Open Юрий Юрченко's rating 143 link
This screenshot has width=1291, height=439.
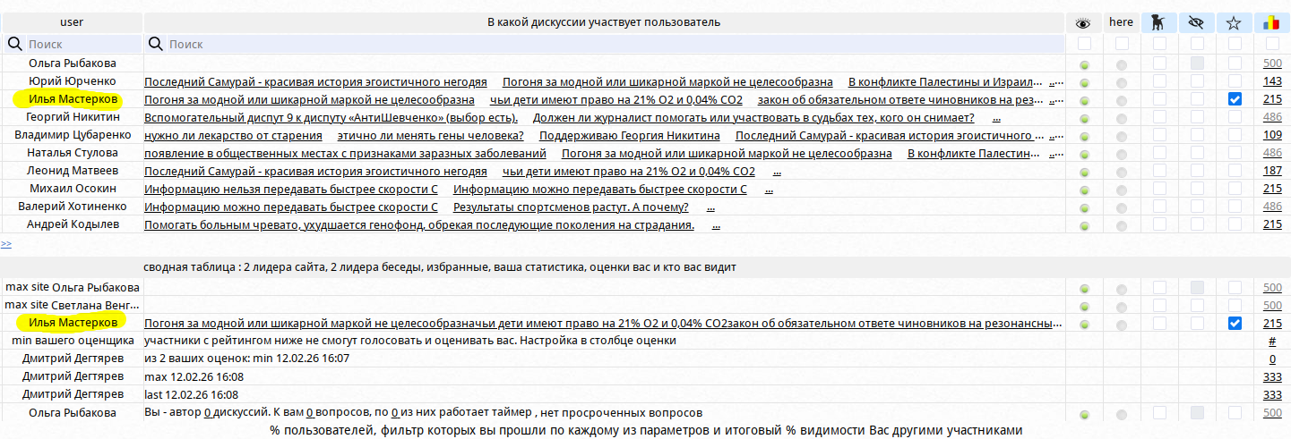(1272, 81)
